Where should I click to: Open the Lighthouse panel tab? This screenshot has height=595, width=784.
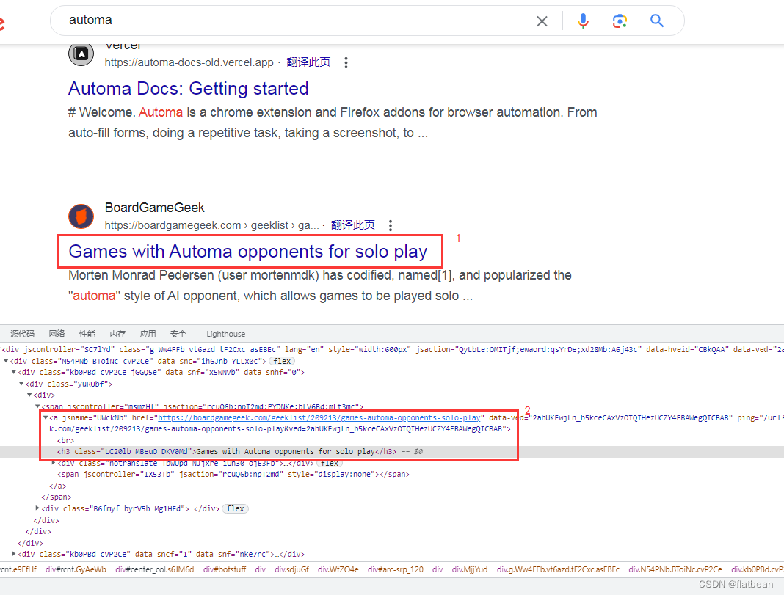point(225,334)
